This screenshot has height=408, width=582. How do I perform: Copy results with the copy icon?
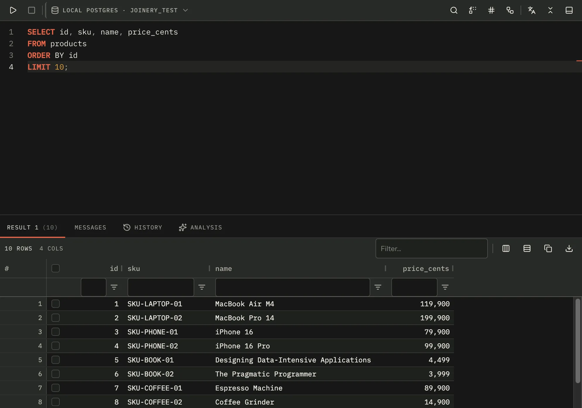pos(548,248)
